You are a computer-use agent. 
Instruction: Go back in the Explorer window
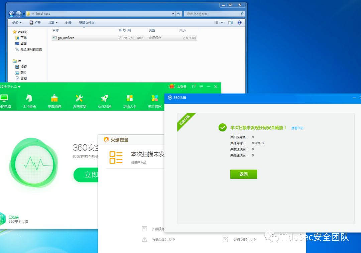11,14
